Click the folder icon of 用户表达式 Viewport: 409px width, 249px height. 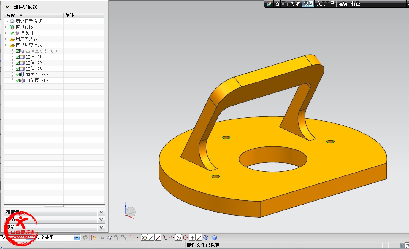[12, 39]
